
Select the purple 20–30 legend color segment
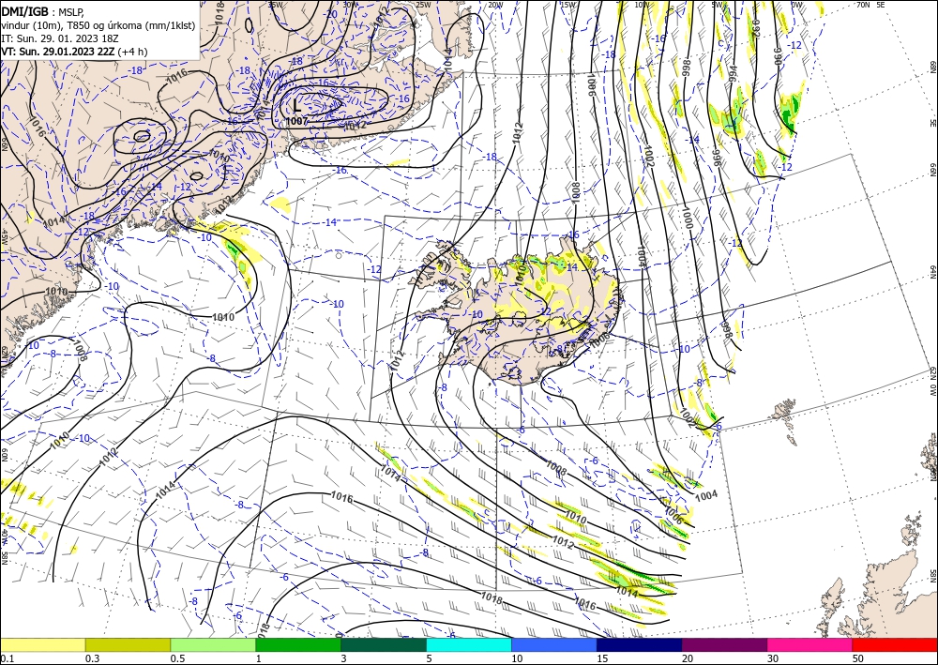(x=724, y=644)
